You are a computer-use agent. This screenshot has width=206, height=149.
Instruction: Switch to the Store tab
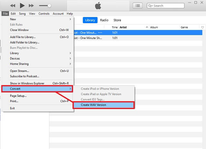tap(117, 20)
